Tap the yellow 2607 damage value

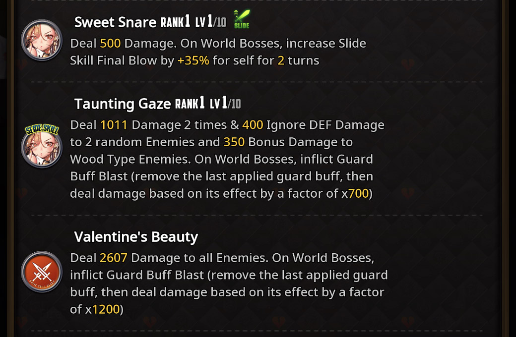click(x=113, y=258)
